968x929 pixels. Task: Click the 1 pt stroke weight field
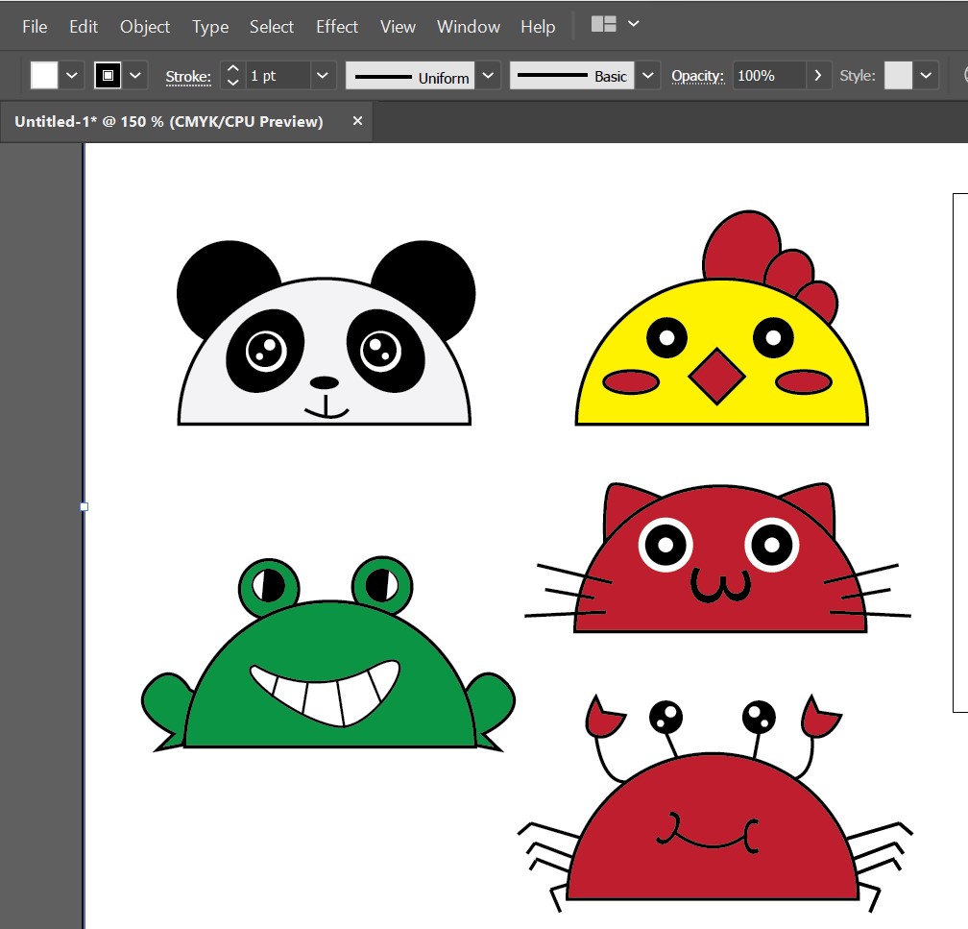(x=278, y=75)
